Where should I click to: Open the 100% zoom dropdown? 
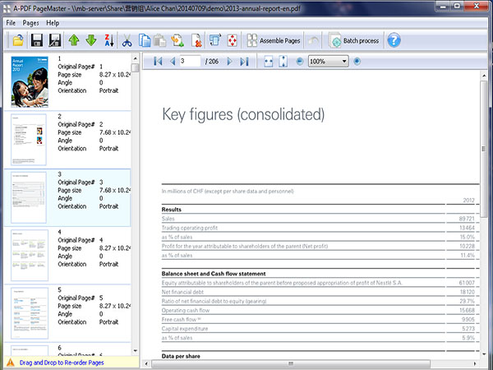[x=344, y=62]
